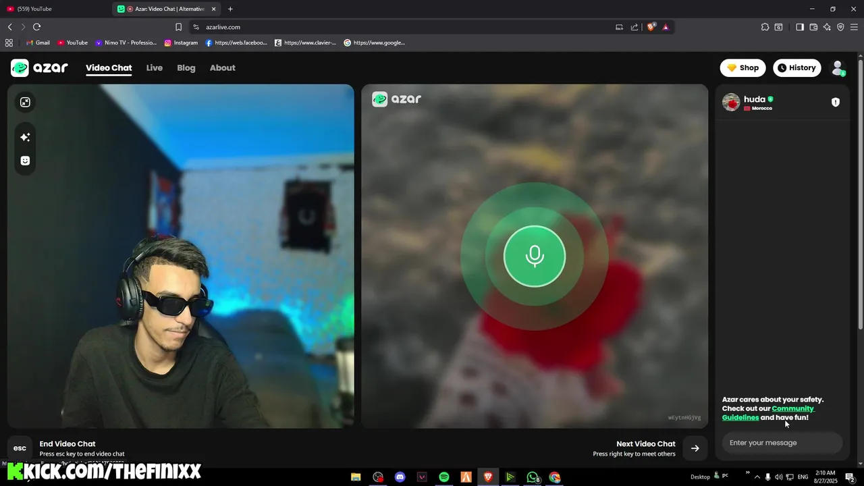This screenshot has height=486, width=864.
Task: Report huda with the shield icon
Action: pyautogui.click(x=836, y=102)
